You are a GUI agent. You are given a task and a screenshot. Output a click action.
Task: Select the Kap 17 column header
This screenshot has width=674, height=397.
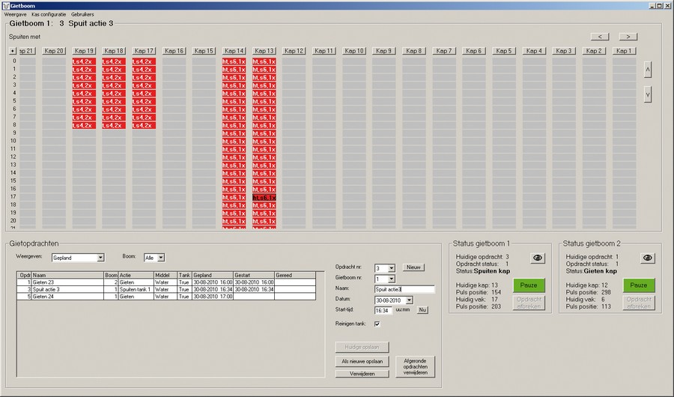point(144,51)
